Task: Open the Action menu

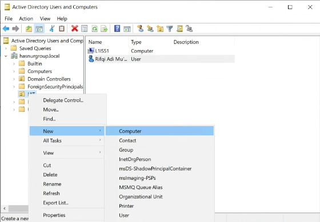Action: 26,19
